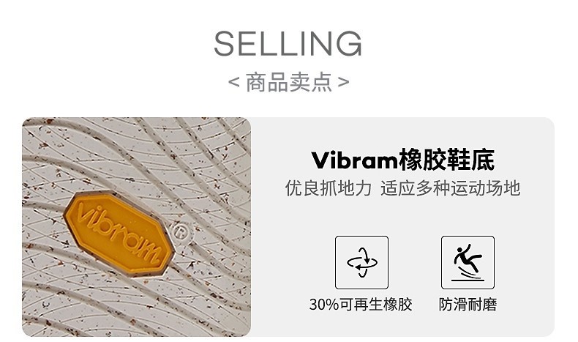Click the recyclable rubber rotation icon
The image size is (578, 342).
361,262
